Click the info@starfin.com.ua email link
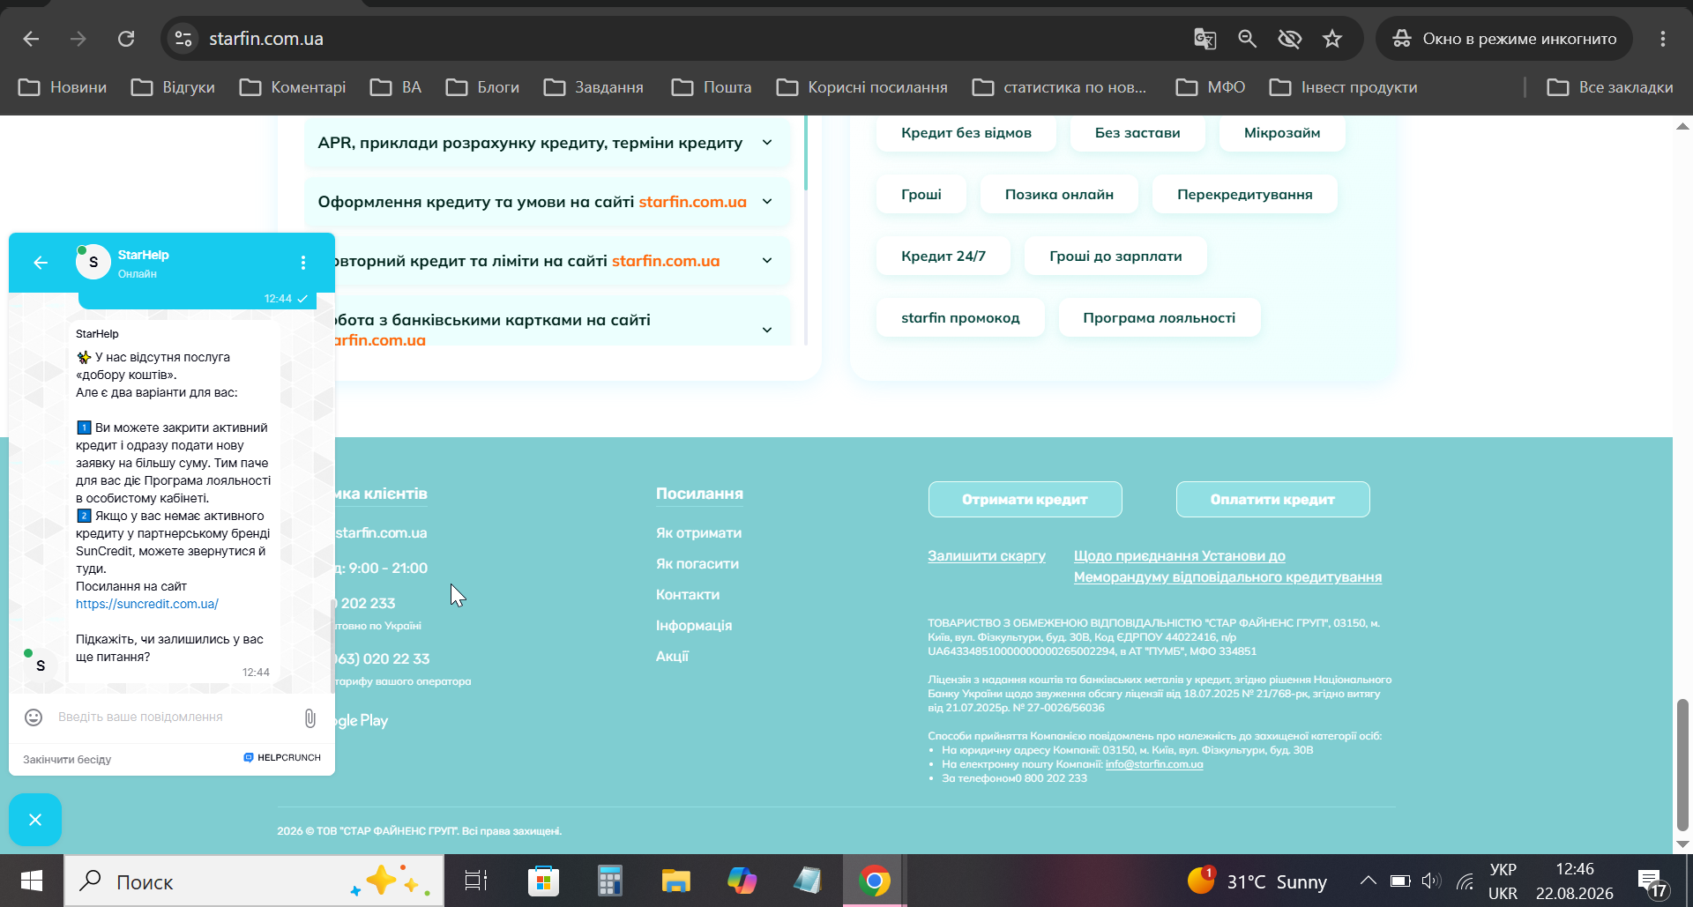This screenshot has height=907, width=1693. [1154, 764]
